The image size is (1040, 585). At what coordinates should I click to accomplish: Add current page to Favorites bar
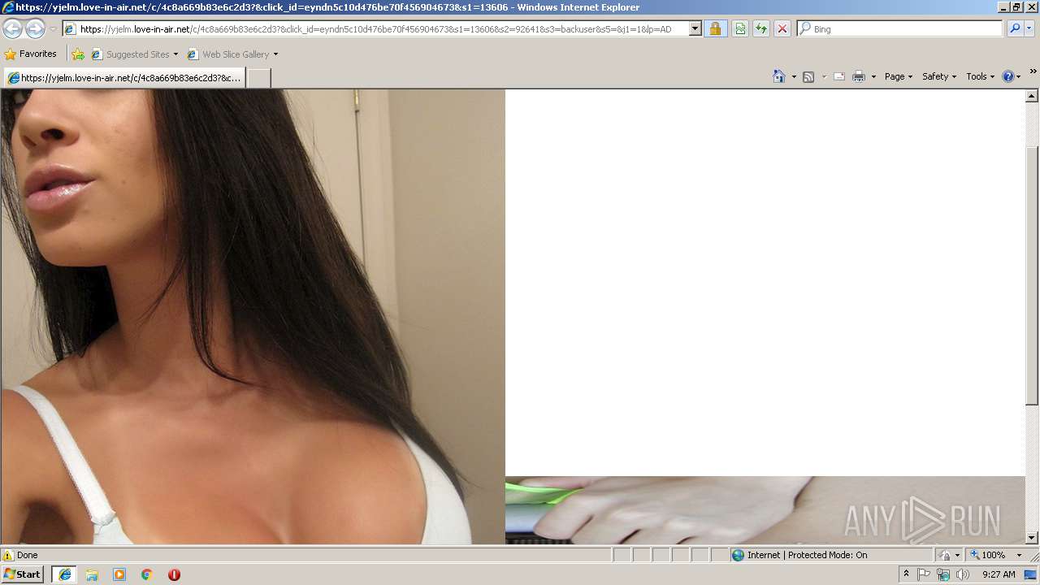(78, 54)
